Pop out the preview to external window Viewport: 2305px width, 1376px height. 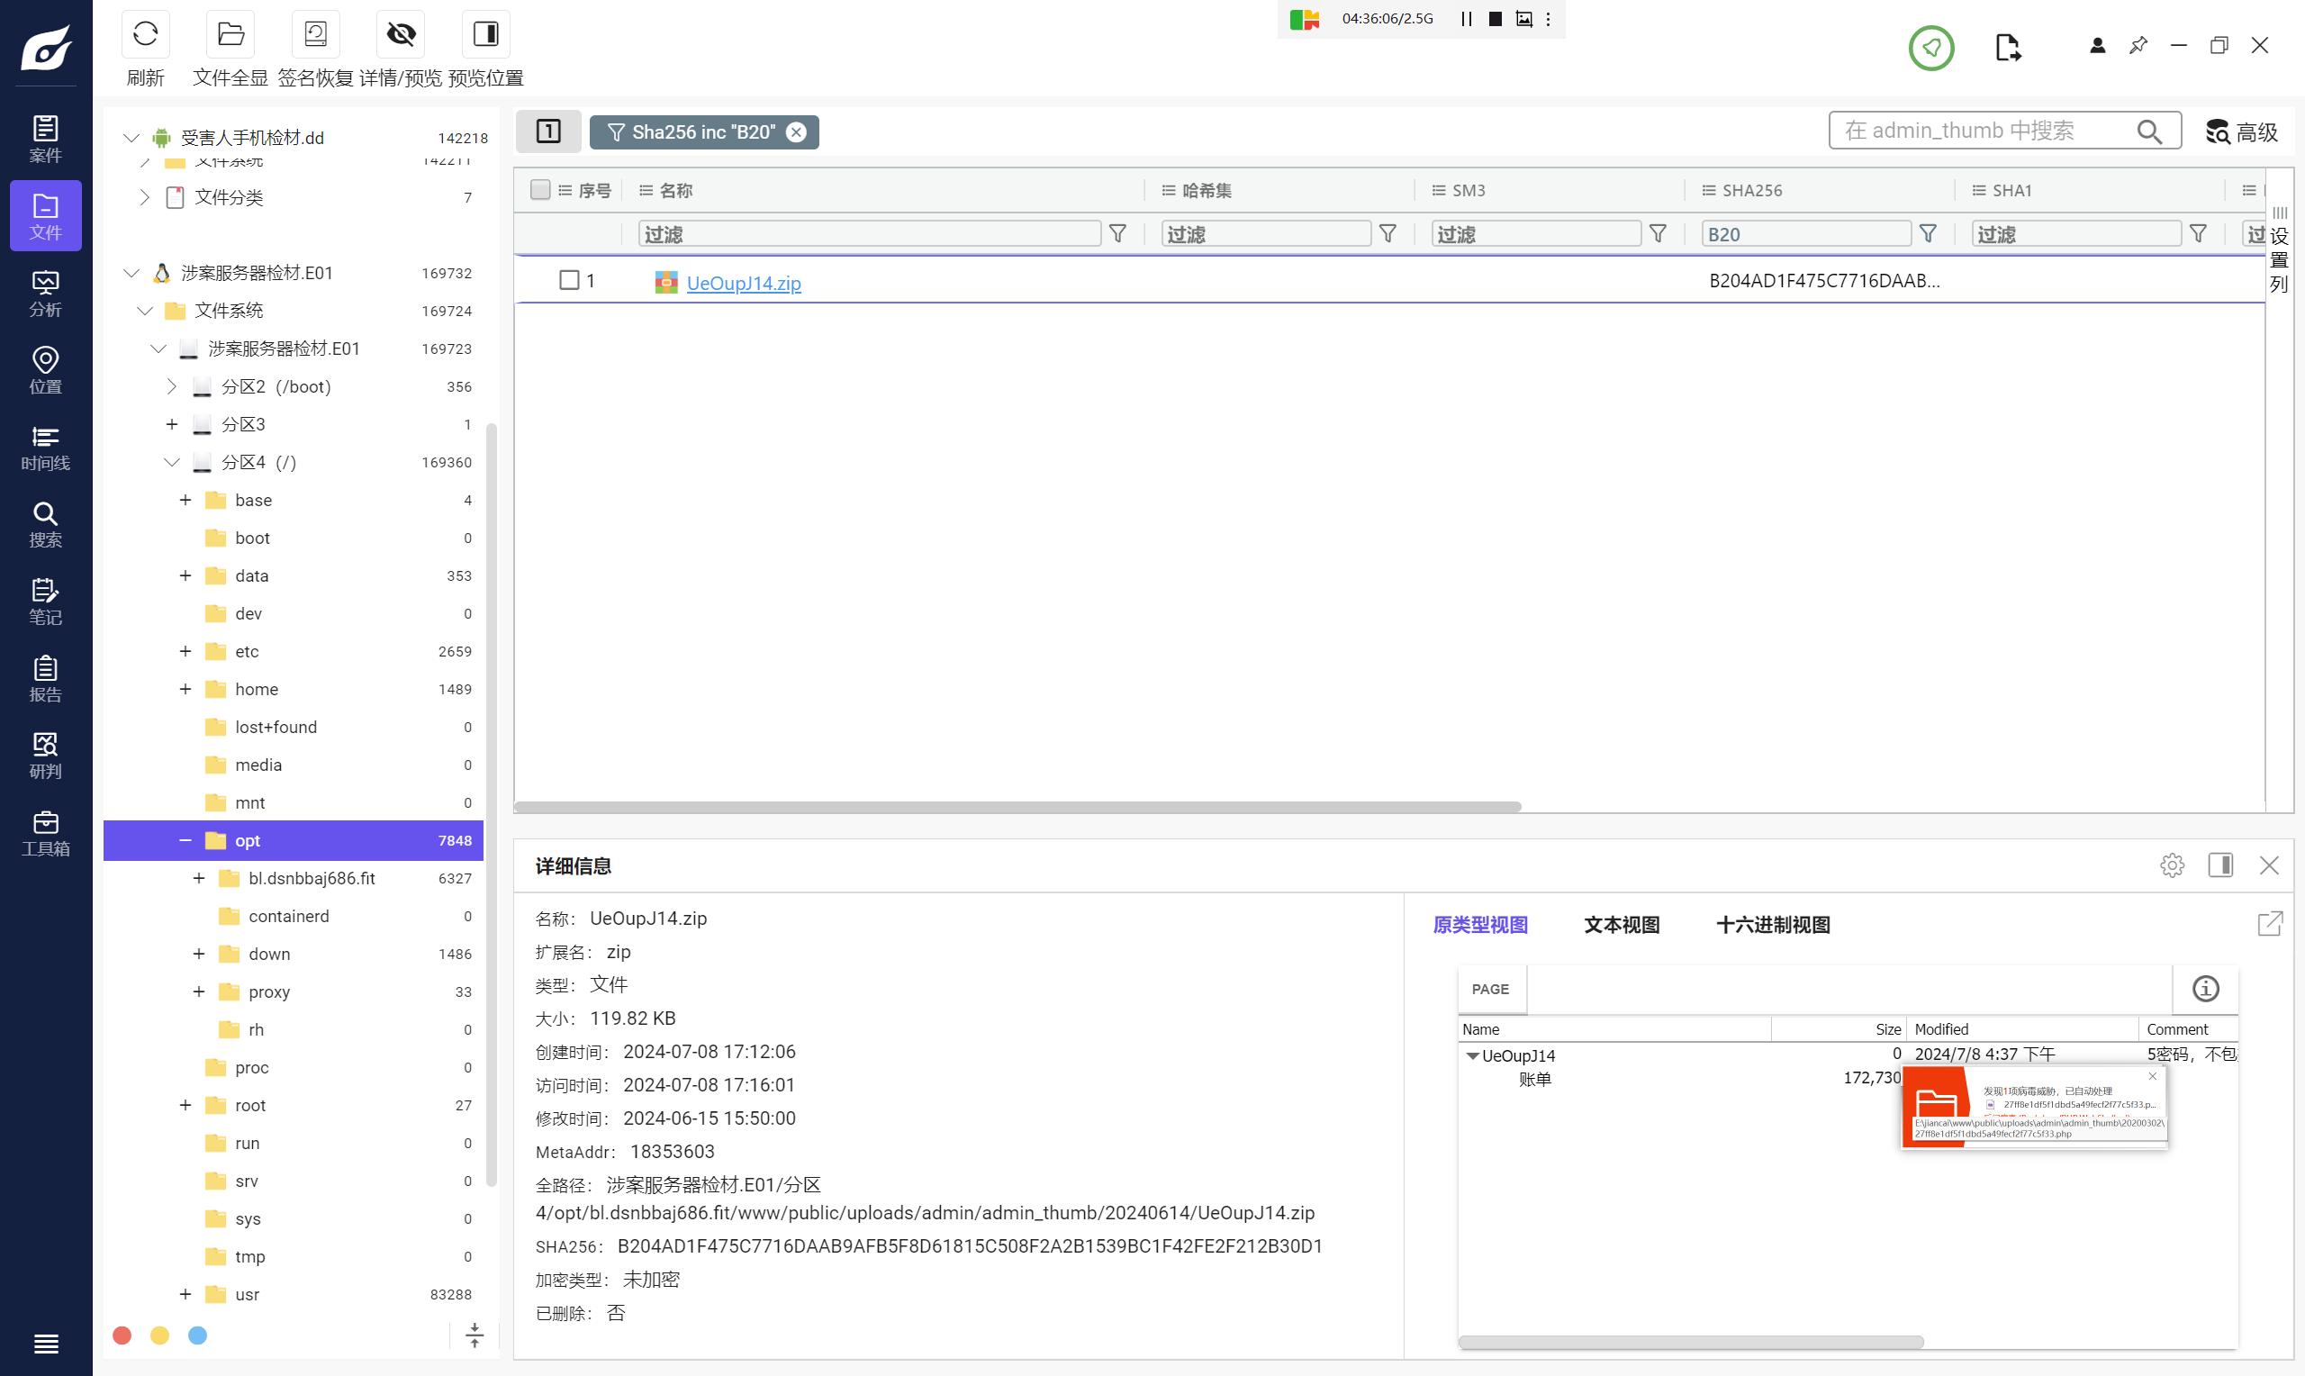point(2270,924)
